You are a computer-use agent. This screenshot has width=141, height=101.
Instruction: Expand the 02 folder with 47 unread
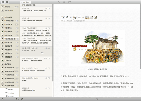pos(2,21)
